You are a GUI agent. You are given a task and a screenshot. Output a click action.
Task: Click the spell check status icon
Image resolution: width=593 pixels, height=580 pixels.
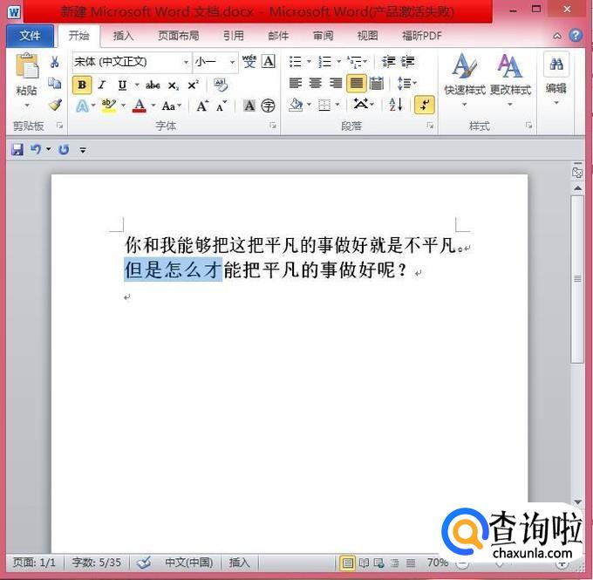(144, 563)
